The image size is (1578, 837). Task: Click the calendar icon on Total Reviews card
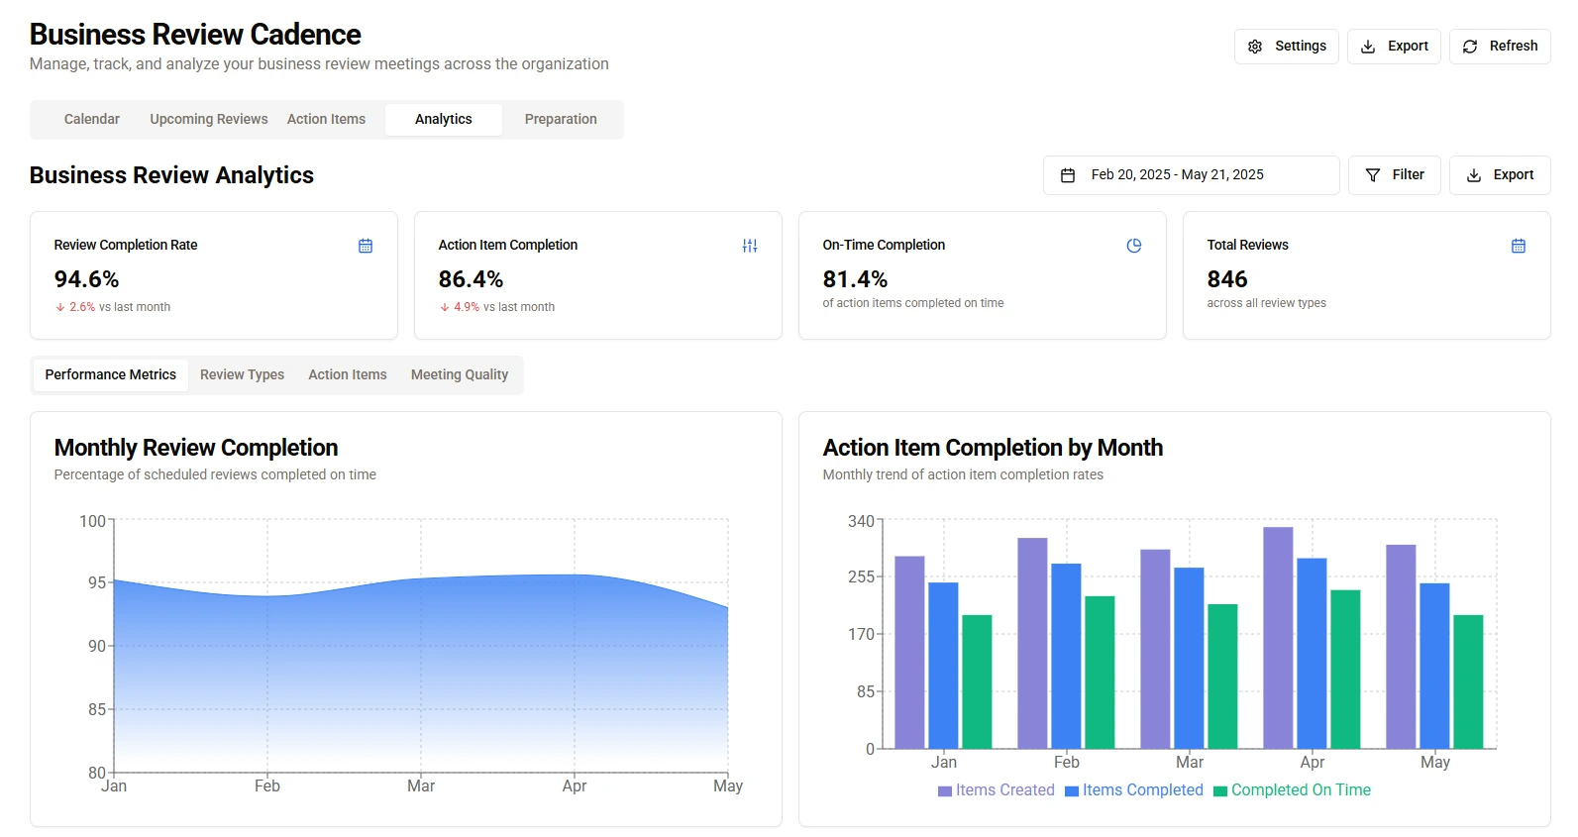point(1519,246)
